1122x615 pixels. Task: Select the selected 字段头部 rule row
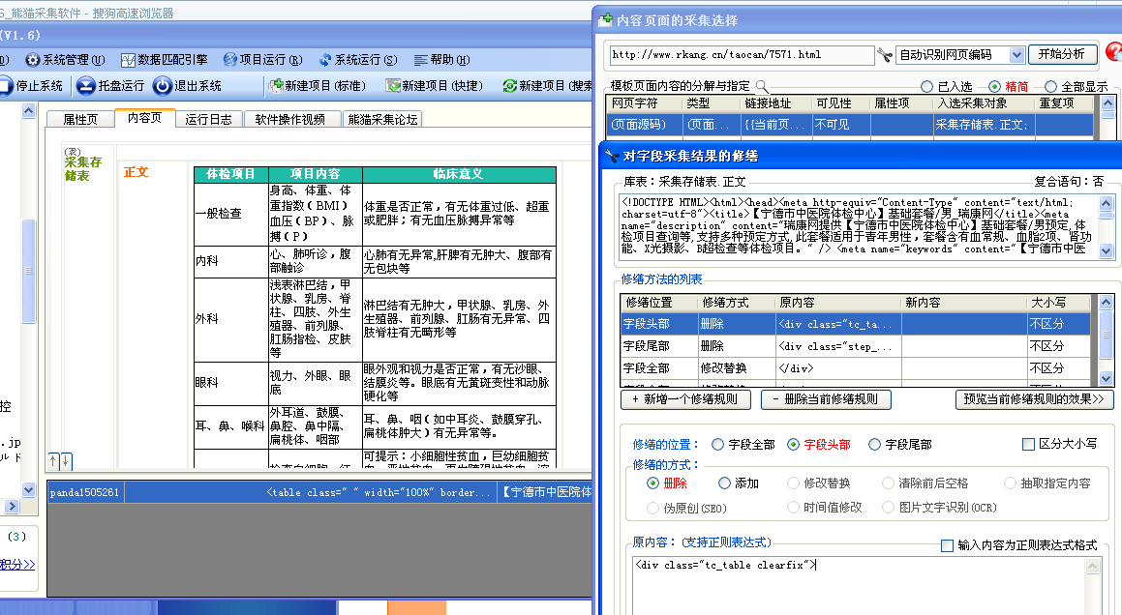coord(855,324)
